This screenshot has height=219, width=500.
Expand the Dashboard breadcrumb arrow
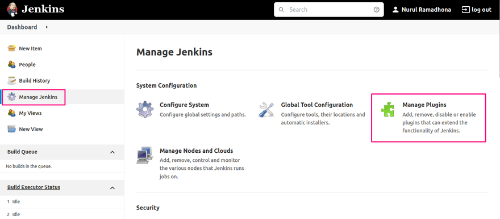(x=47, y=27)
